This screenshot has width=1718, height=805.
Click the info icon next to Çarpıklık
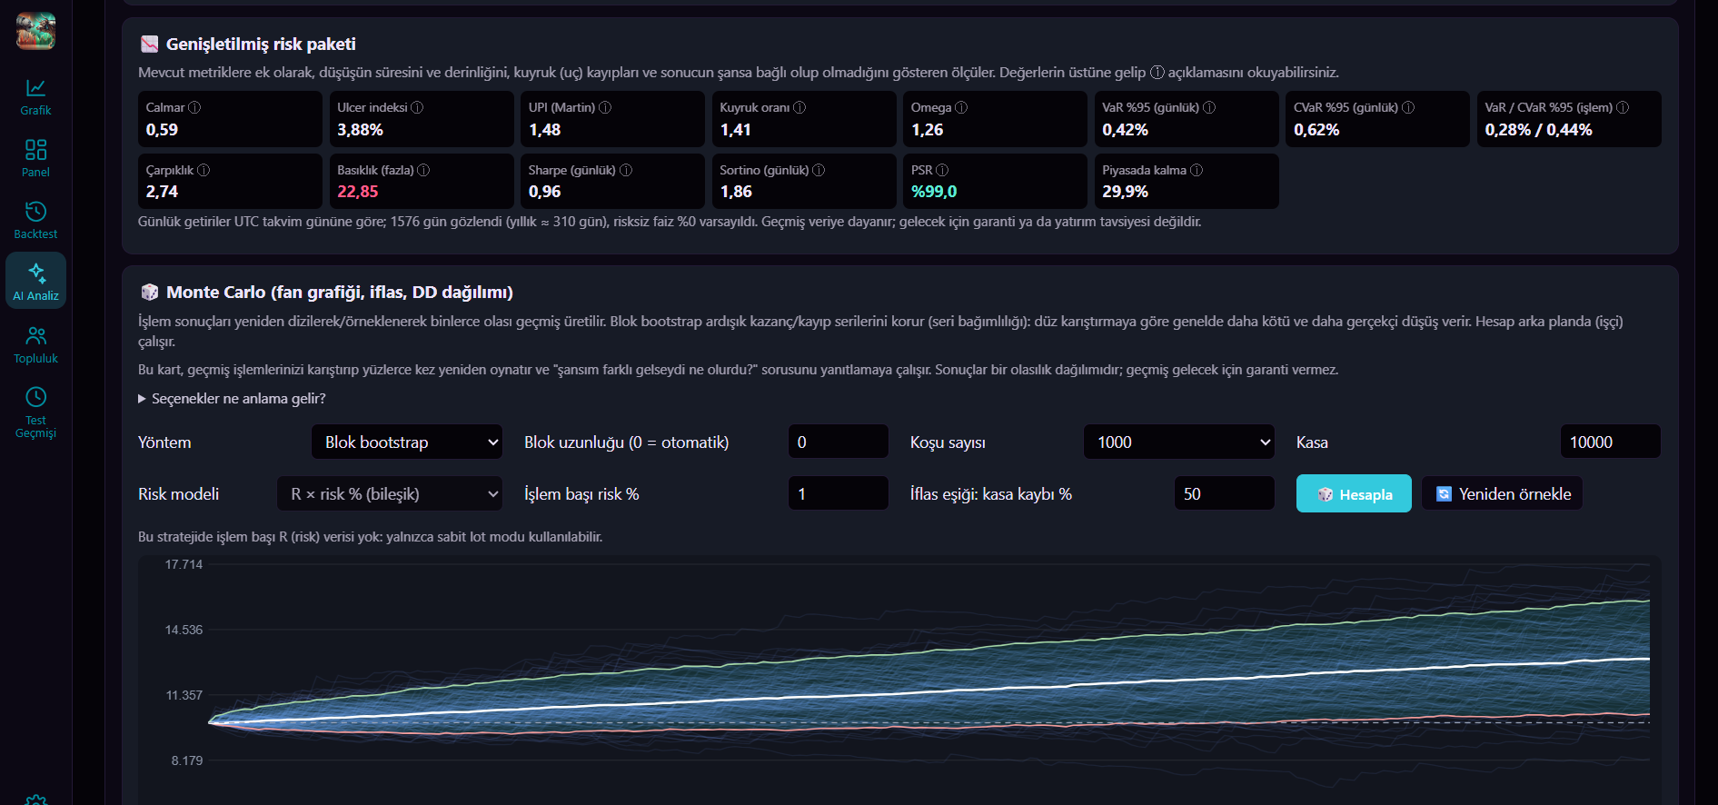pos(204,170)
